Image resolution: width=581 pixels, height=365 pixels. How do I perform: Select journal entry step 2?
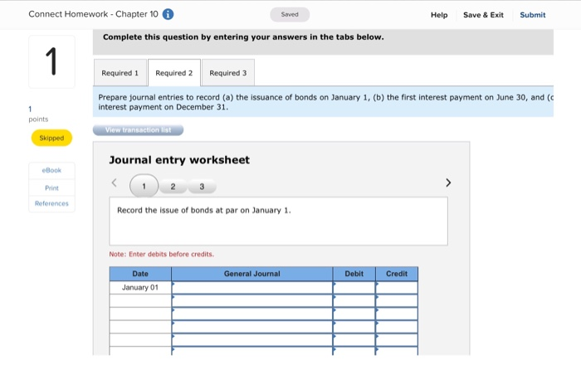click(173, 187)
